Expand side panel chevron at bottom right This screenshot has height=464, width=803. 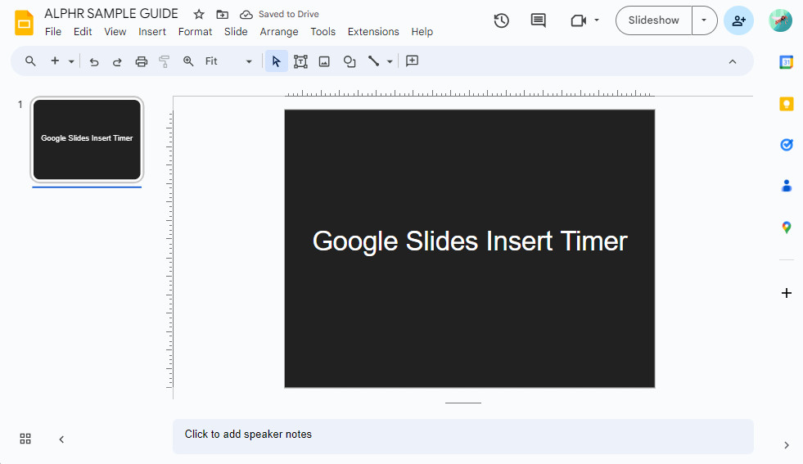[786, 445]
